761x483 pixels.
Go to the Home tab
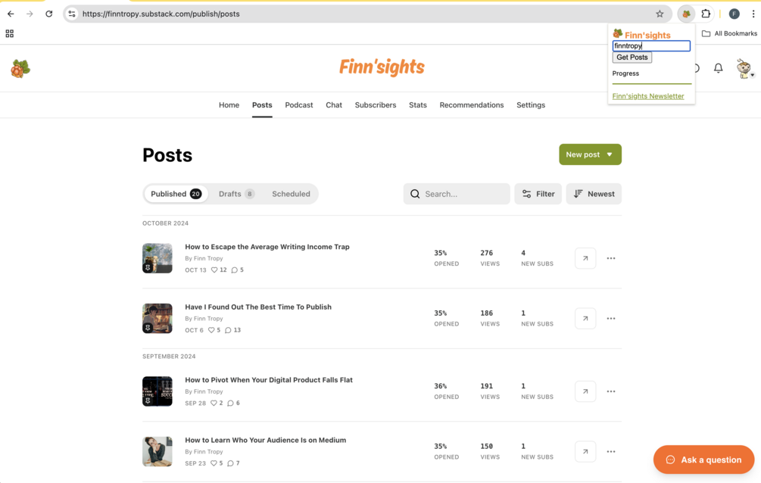229,105
